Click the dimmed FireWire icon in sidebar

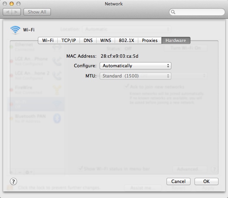click(x=57, y=89)
